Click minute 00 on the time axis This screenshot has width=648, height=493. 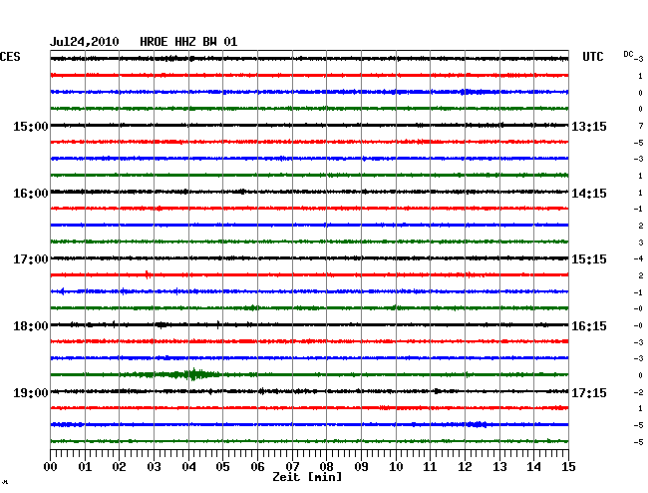51,467
